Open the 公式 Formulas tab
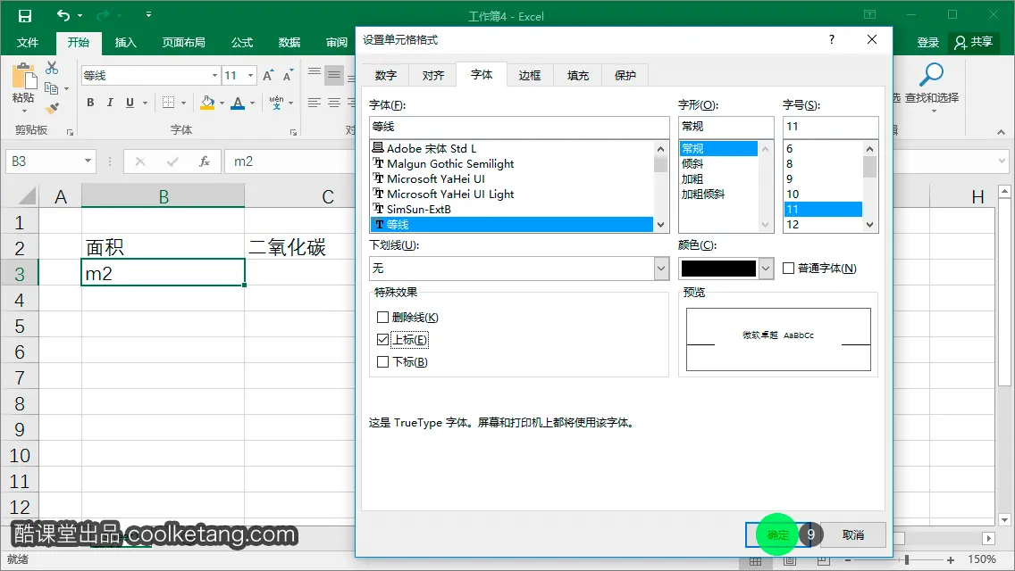1015x571 pixels. (242, 42)
